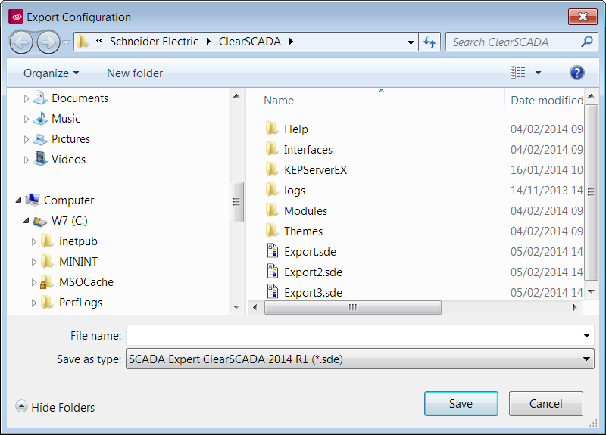The height and width of the screenshot is (435, 606).
Task: Click the Back navigation arrow
Action: [x=22, y=42]
